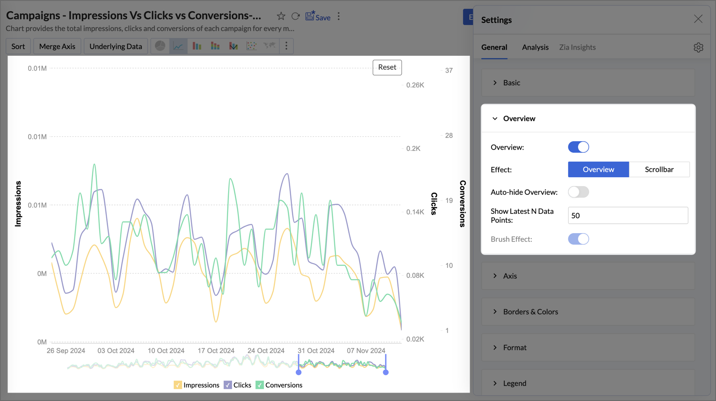Viewport: 716px width, 401px height.
Task: Choose the stacked bar chart icon
Action: pos(215,46)
